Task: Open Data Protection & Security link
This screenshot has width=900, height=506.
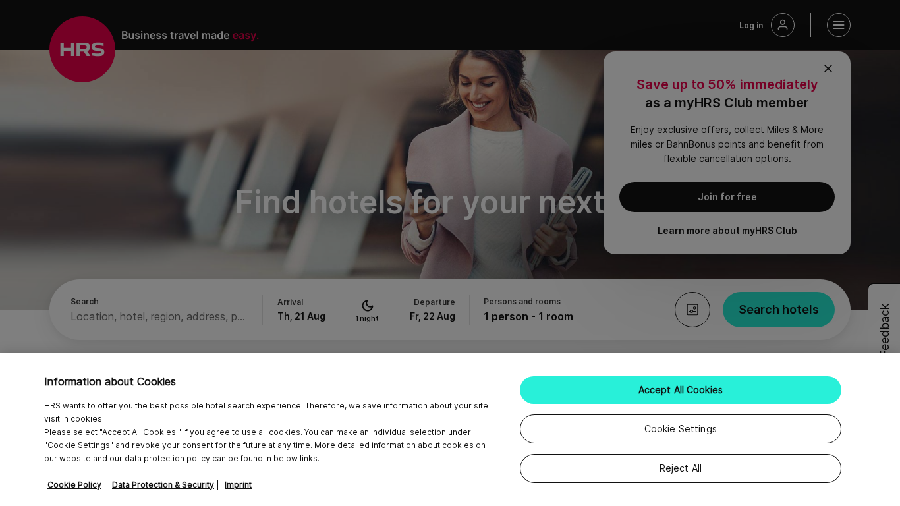Action: tap(163, 485)
